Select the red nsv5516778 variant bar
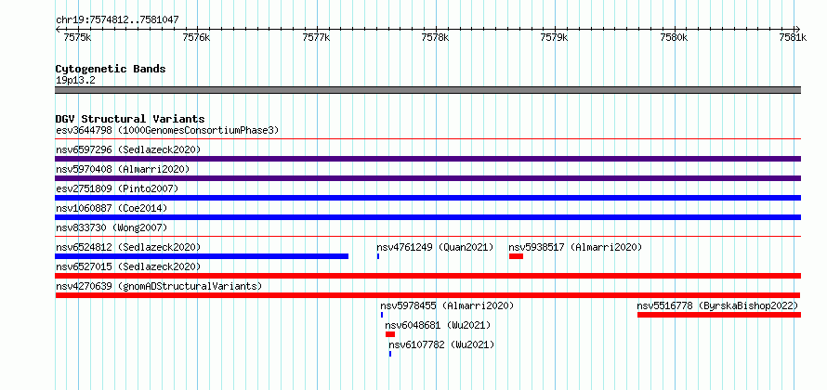 (x=719, y=315)
